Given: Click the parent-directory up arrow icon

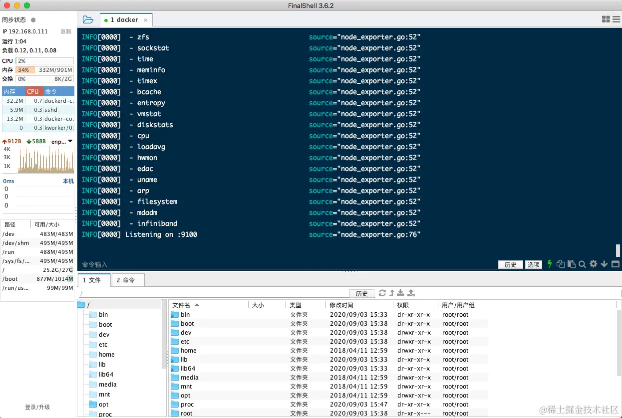Looking at the screenshot, I should click(x=392, y=293).
